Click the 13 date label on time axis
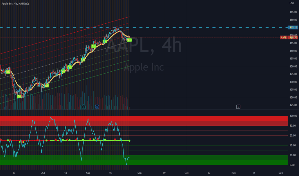The image size is (299, 176). pyautogui.click(x=14, y=173)
